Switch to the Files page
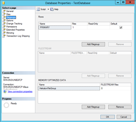Screen dimensions: 136x122 (x=8, y=14)
